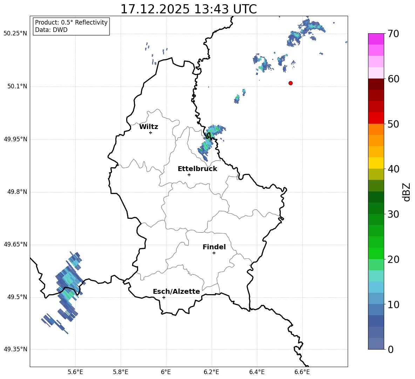Click the 50.1°N latitude label

[x=17, y=86]
